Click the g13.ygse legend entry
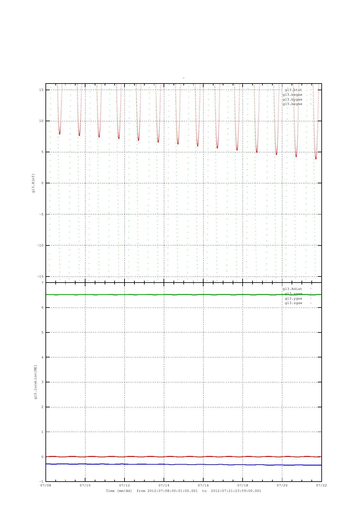The width and height of the screenshot is (362, 512). (294, 298)
